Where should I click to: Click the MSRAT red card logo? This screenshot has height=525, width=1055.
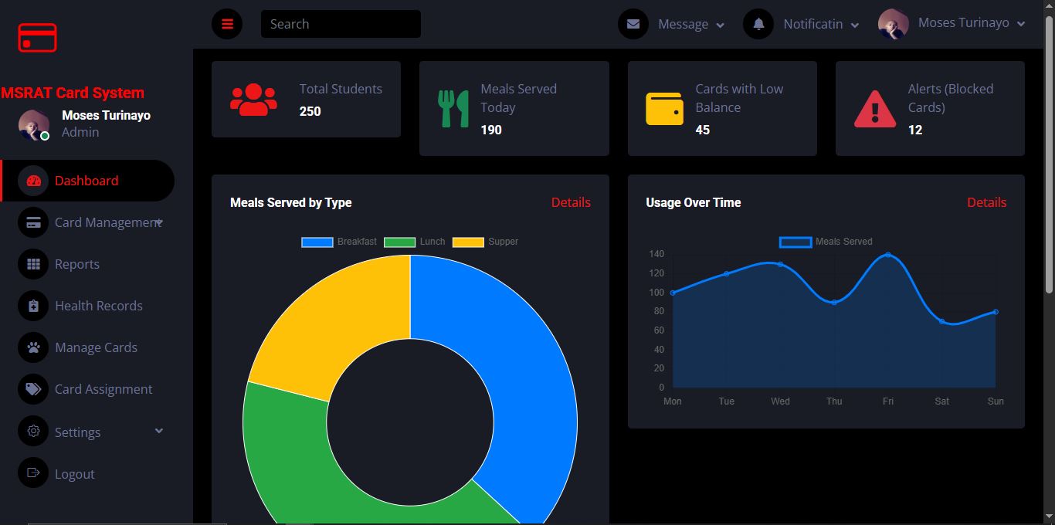[38, 38]
